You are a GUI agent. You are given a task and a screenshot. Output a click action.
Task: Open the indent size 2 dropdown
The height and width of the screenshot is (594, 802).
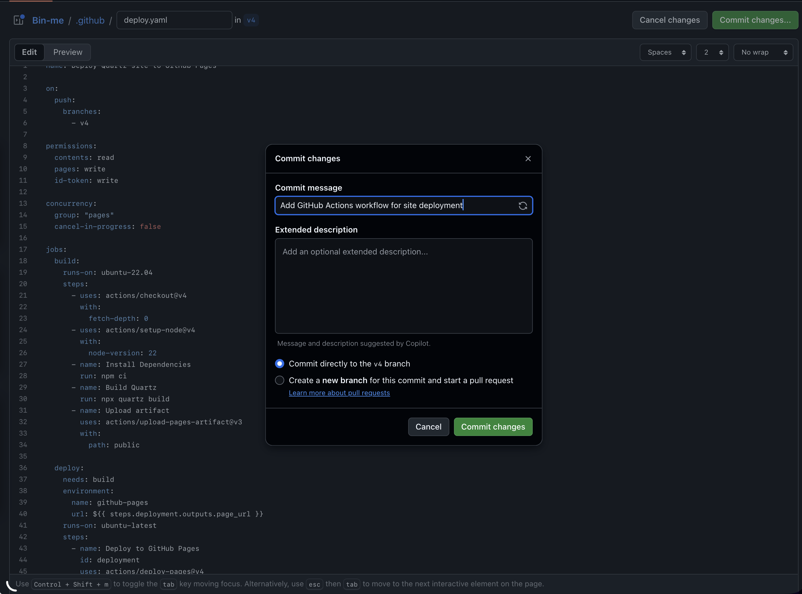(712, 53)
